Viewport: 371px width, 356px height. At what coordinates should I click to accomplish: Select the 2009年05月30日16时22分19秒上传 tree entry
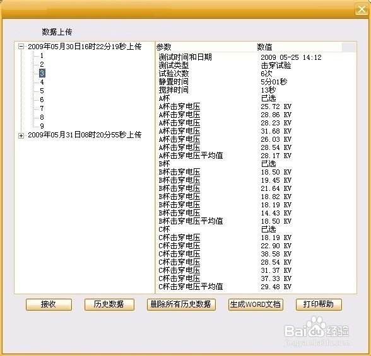(85, 47)
